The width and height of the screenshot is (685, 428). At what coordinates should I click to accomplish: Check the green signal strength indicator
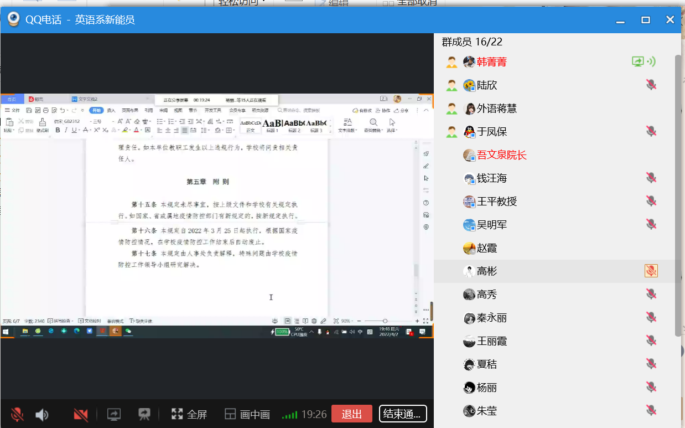[x=289, y=415]
